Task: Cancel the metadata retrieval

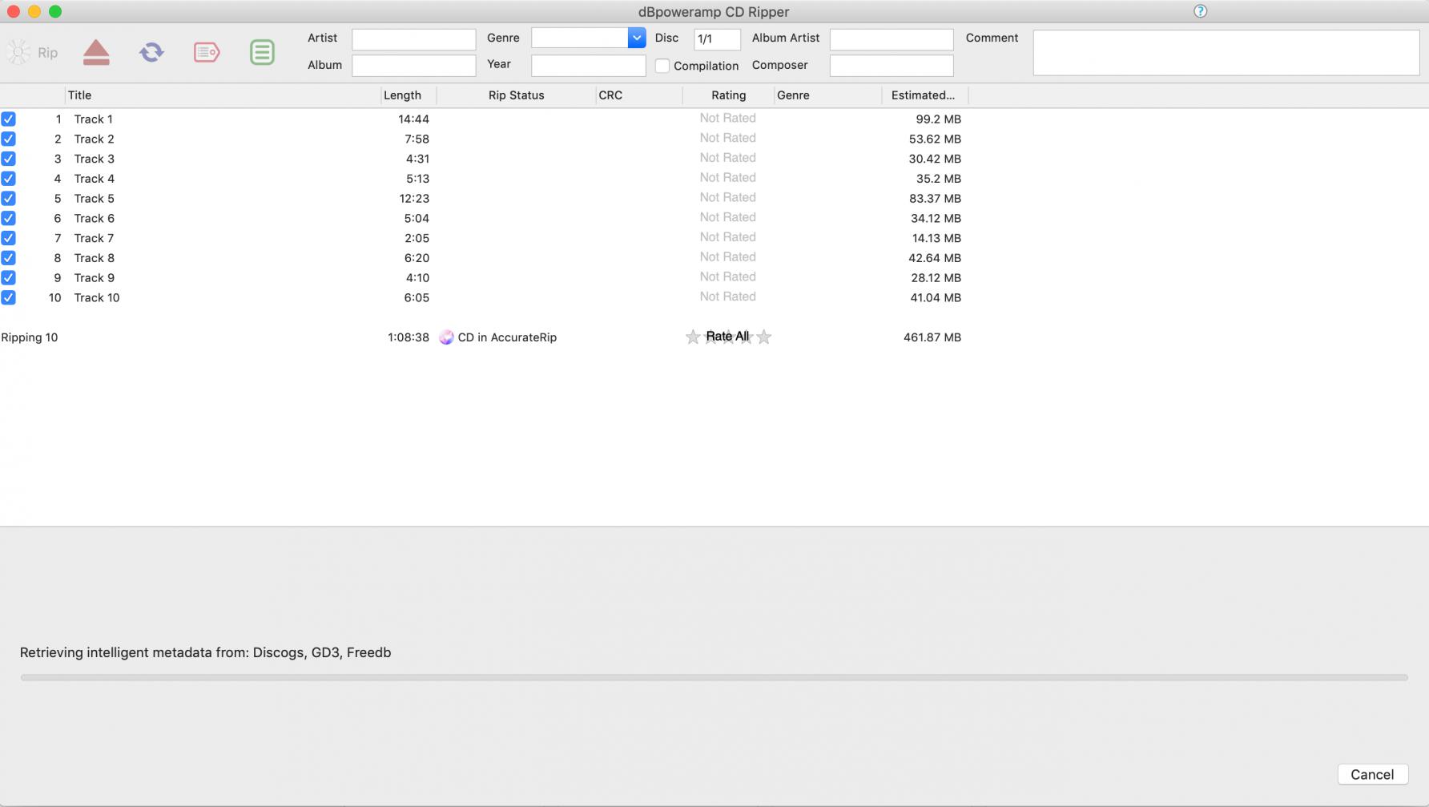Action: pos(1372,774)
